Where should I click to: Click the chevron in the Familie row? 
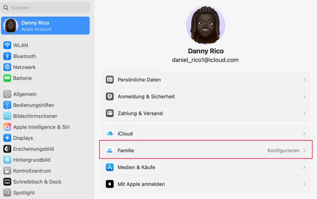tap(304, 151)
